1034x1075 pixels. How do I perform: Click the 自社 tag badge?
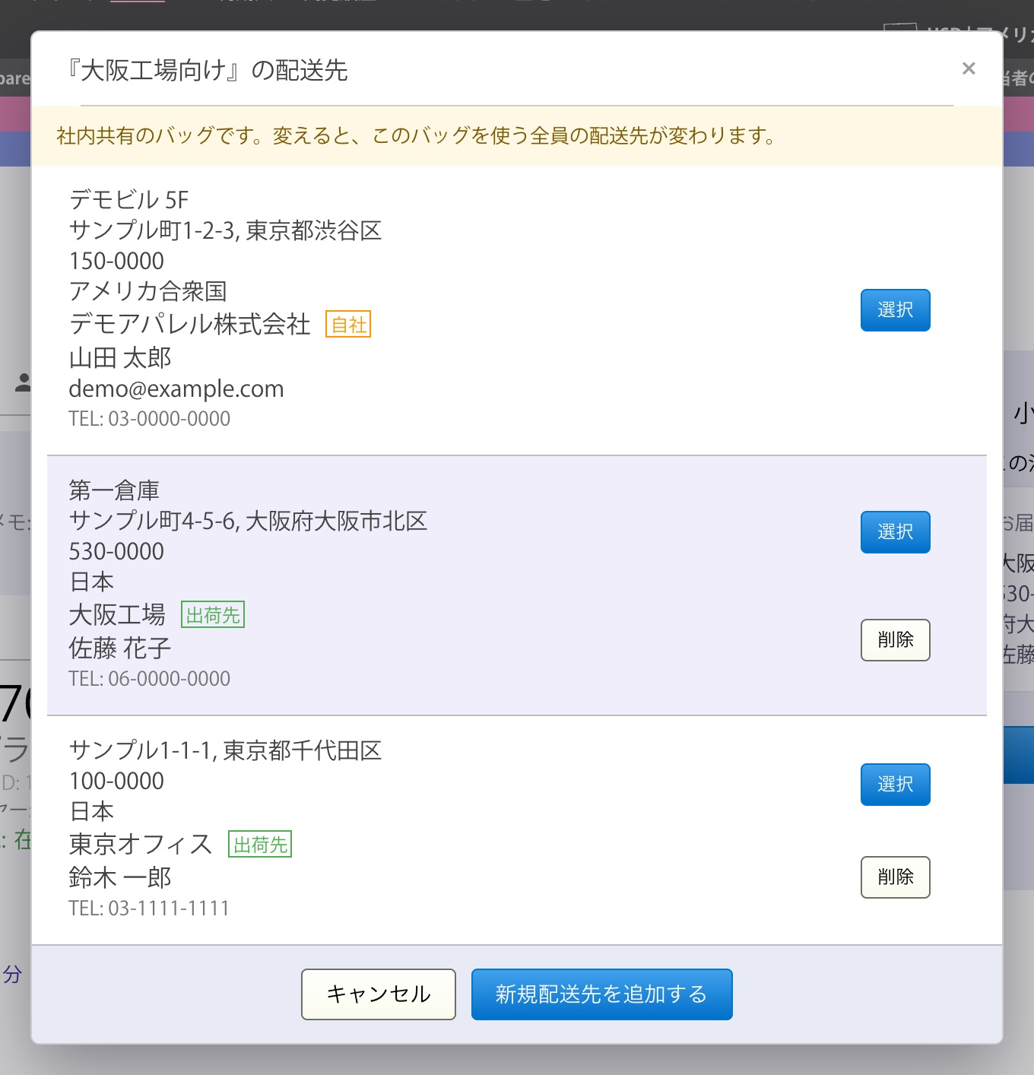tap(348, 325)
